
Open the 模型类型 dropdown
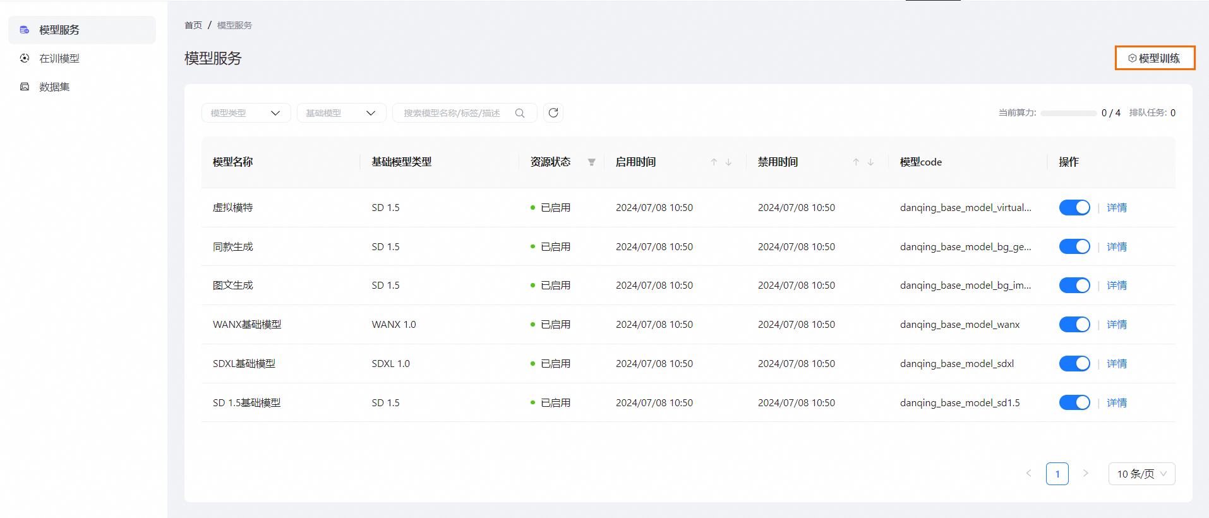246,113
